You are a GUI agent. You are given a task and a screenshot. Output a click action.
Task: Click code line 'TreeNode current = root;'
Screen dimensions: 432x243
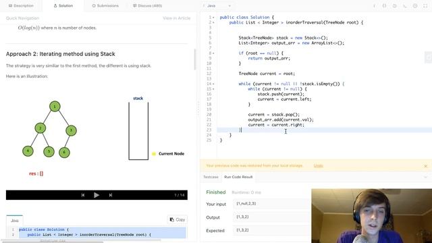[267, 74]
